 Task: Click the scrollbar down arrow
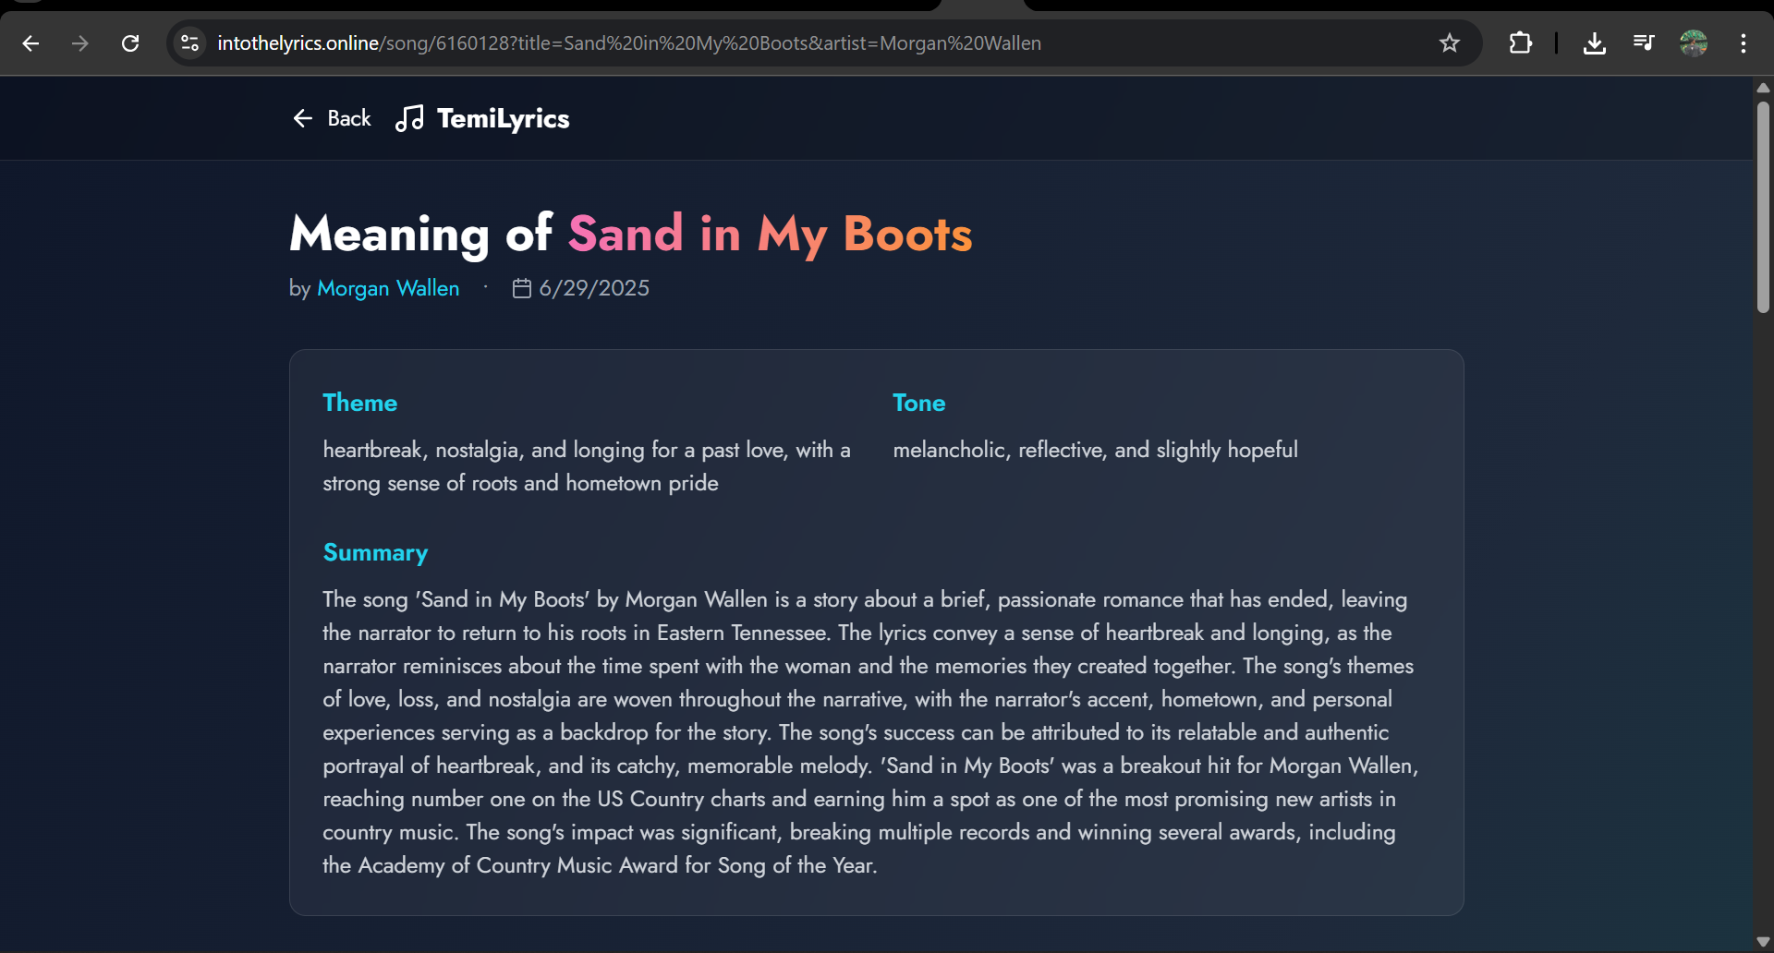(1763, 942)
